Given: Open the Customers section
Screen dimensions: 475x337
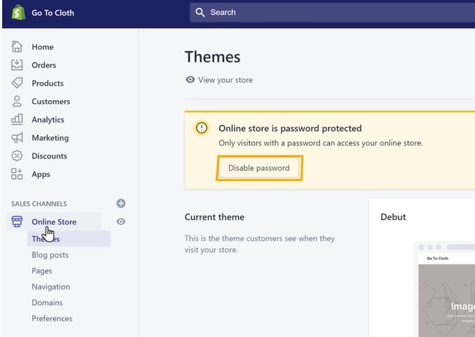Looking at the screenshot, I should (x=51, y=102).
